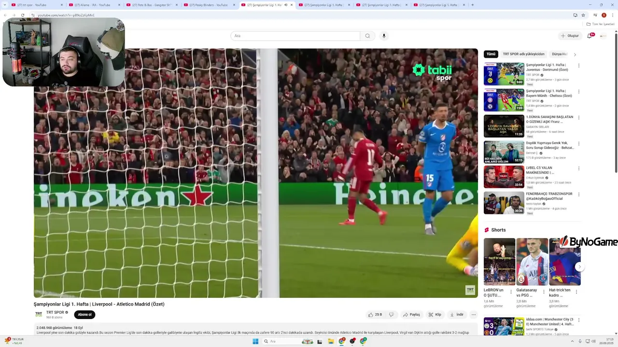Activate voice search microphone
Screen dimensions: 618x347
[x=384, y=36]
